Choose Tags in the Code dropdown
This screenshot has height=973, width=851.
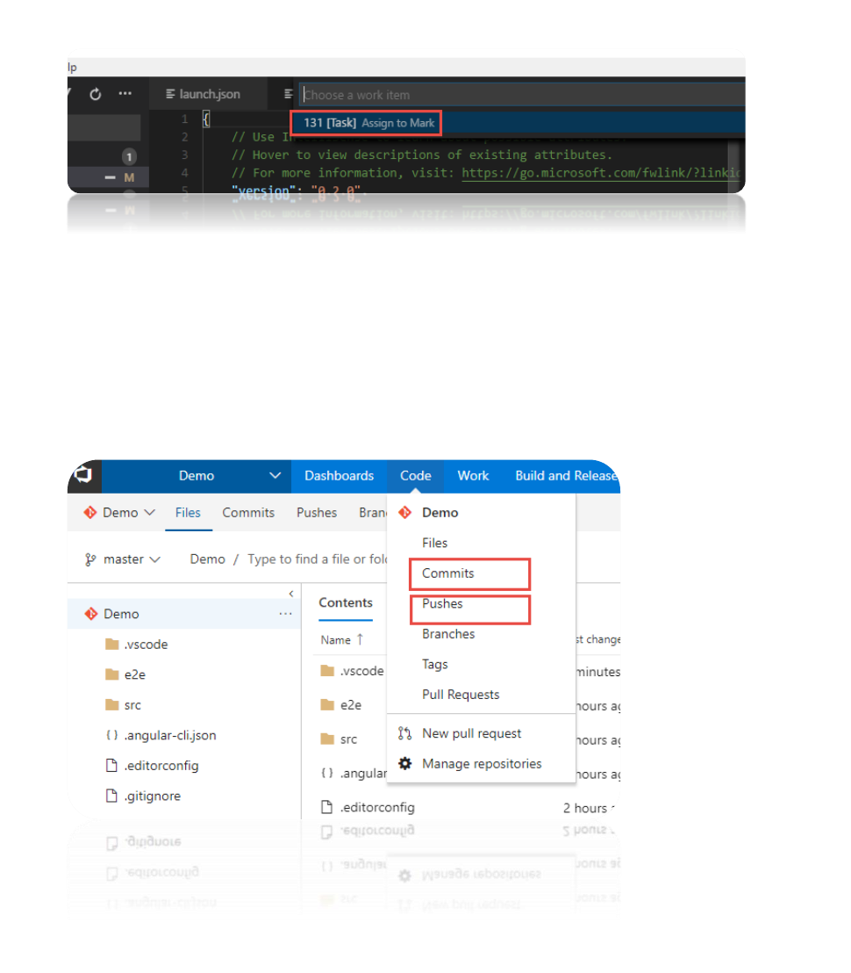click(434, 665)
